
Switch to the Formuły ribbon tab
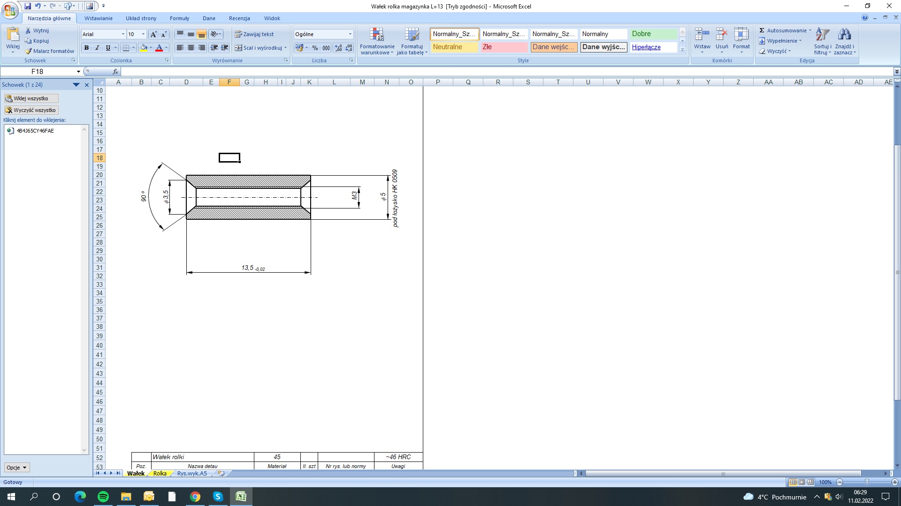click(179, 18)
